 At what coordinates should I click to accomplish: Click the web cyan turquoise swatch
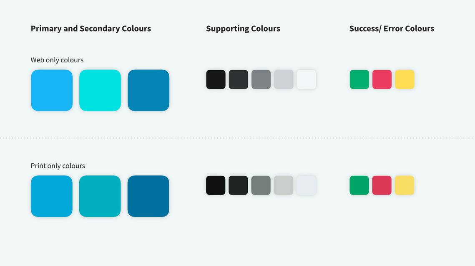click(100, 90)
